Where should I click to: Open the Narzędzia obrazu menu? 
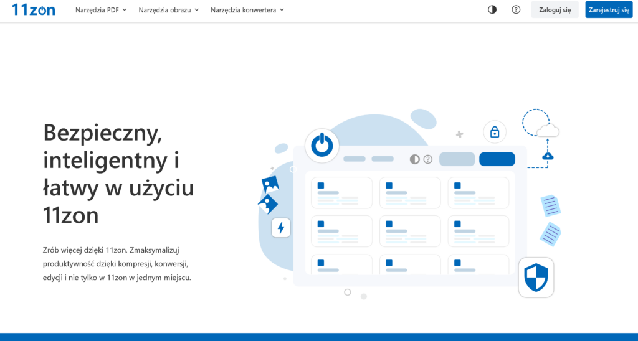(169, 10)
